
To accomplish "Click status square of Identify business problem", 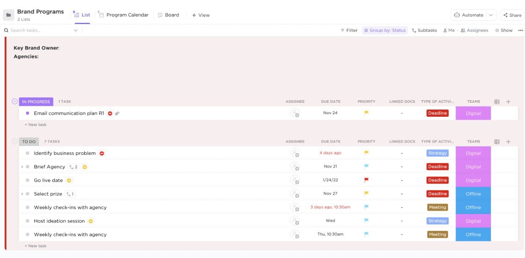I will [28, 153].
